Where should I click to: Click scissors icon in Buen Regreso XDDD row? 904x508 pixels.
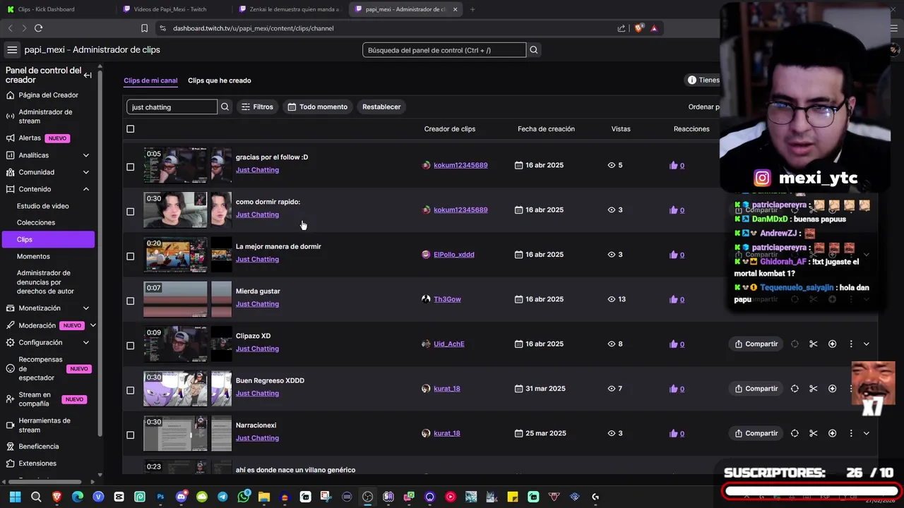click(x=814, y=389)
